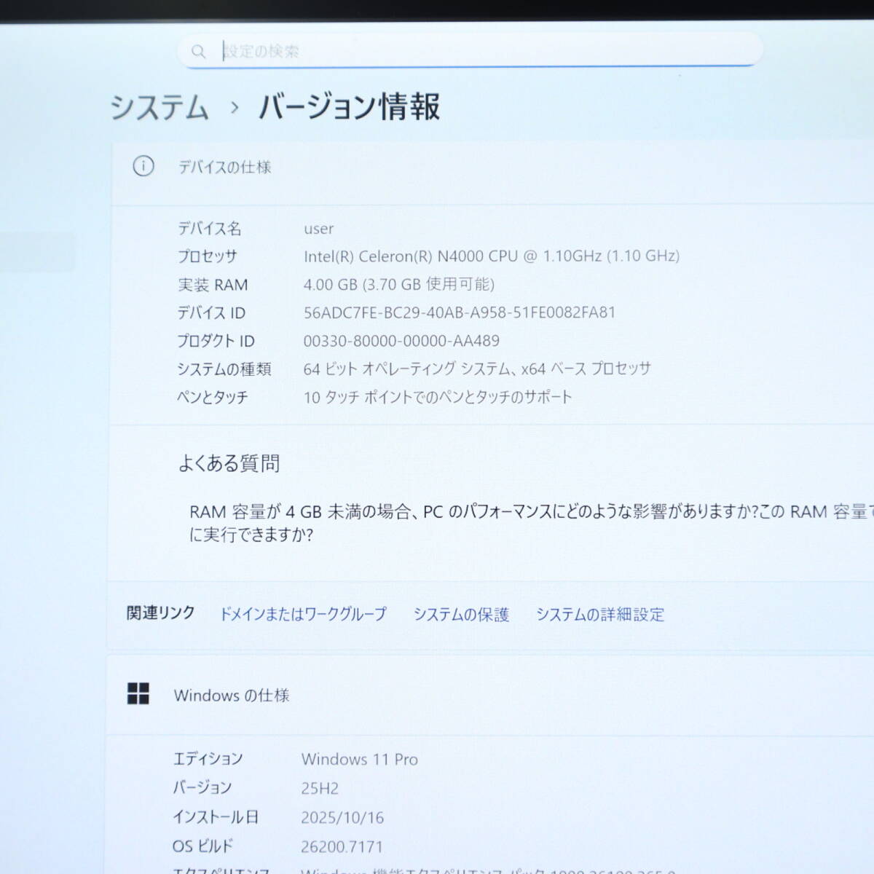Go back to システム breadcrumb
The image size is (874, 874).
(160, 108)
